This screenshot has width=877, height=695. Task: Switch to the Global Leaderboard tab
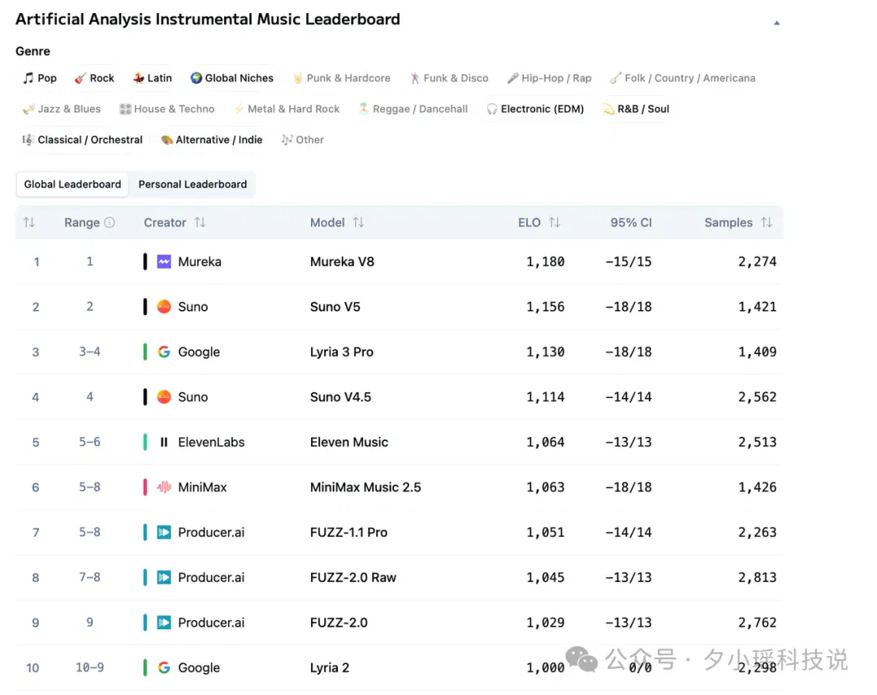72,184
